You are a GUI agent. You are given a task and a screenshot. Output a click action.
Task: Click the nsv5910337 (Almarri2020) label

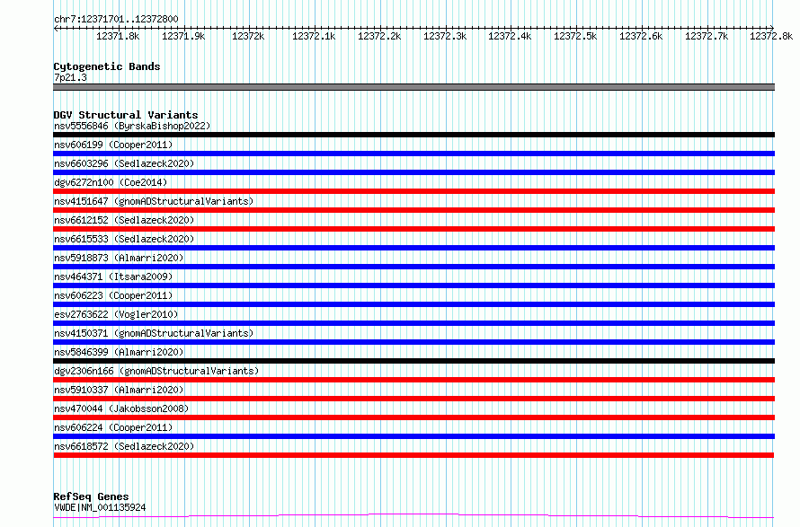click(119, 390)
